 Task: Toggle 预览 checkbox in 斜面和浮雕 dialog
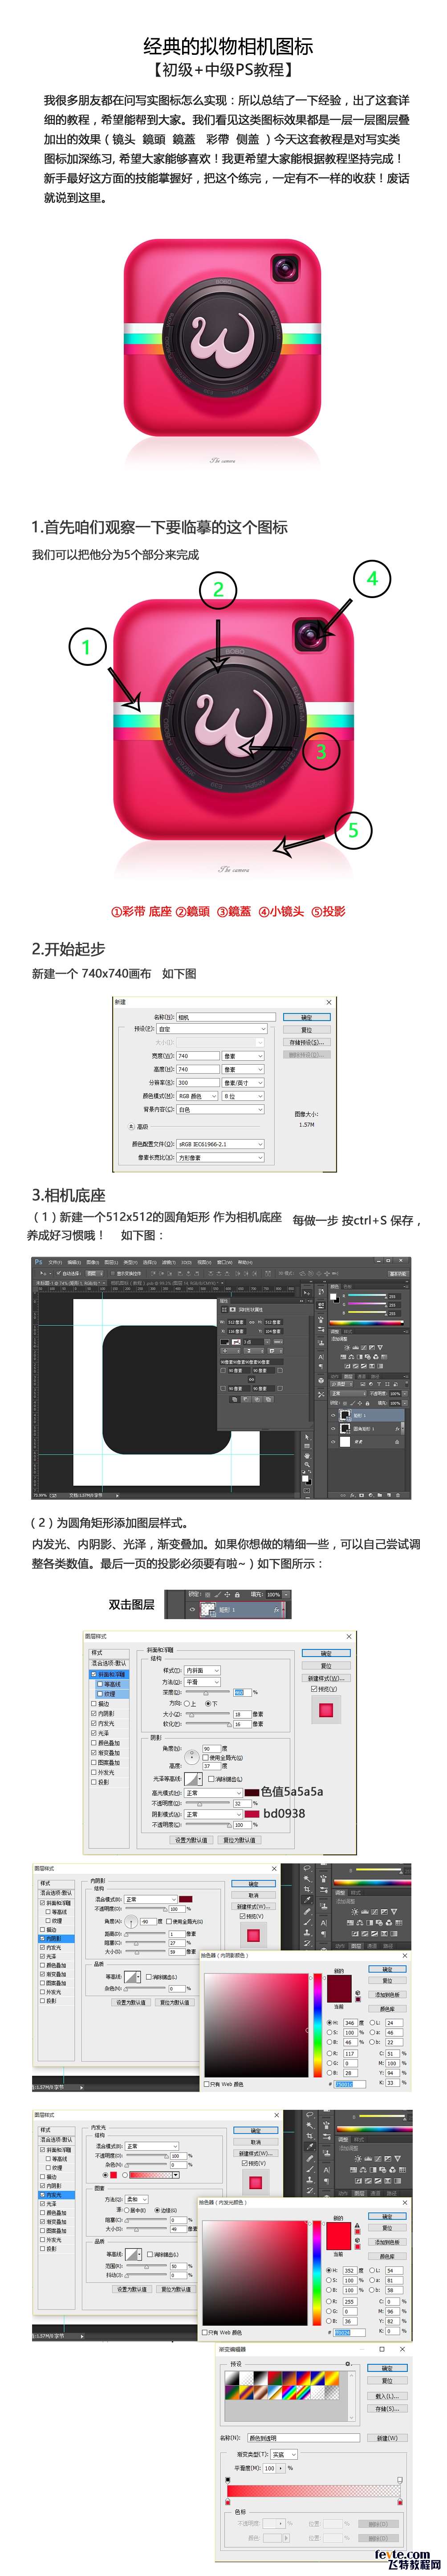[314, 1689]
